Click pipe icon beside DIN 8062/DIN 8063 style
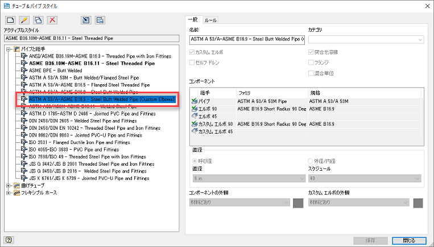The width and height of the screenshot is (434, 247). point(24,135)
